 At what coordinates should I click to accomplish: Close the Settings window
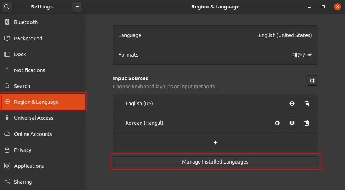point(338,7)
